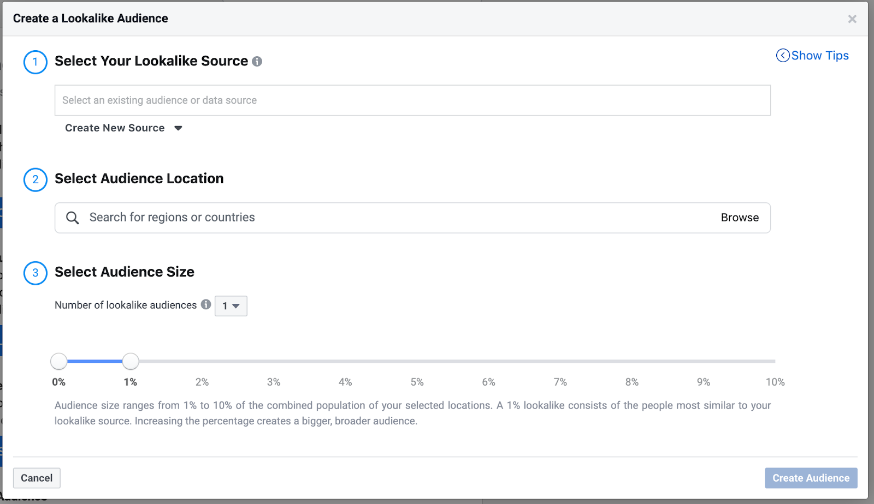Image resolution: width=874 pixels, height=504 pixels.
Task: Click the Show Tips link
Action: [819, 56]
